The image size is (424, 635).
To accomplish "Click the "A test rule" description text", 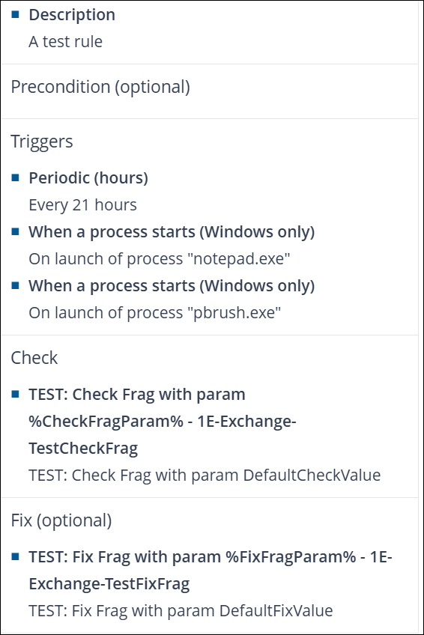I will pyautogui.click(x=66, y=42).
